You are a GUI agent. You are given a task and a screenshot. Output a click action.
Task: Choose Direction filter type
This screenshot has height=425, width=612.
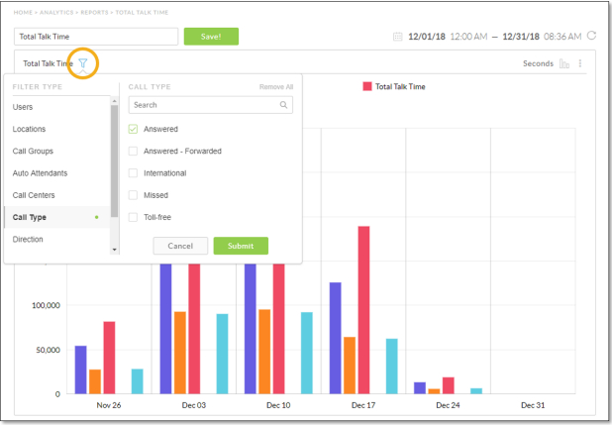(x=28, y=240)
